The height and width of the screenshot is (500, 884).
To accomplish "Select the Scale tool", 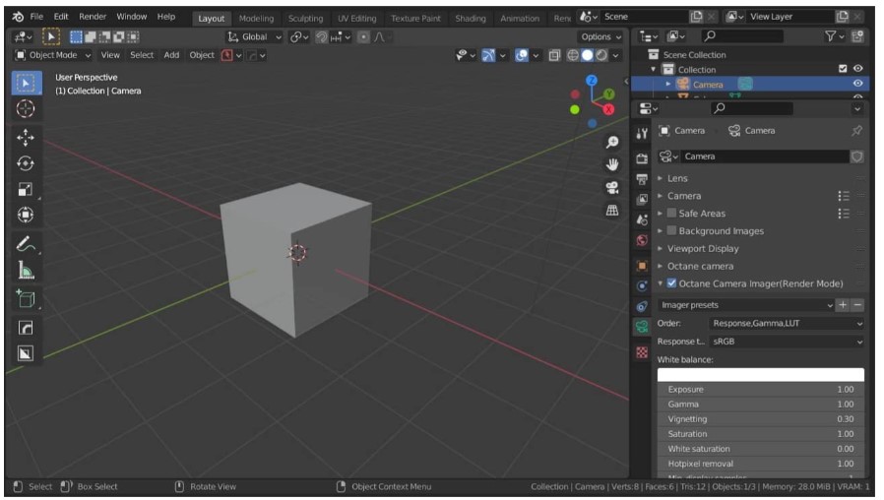I will tap(26, 190).
